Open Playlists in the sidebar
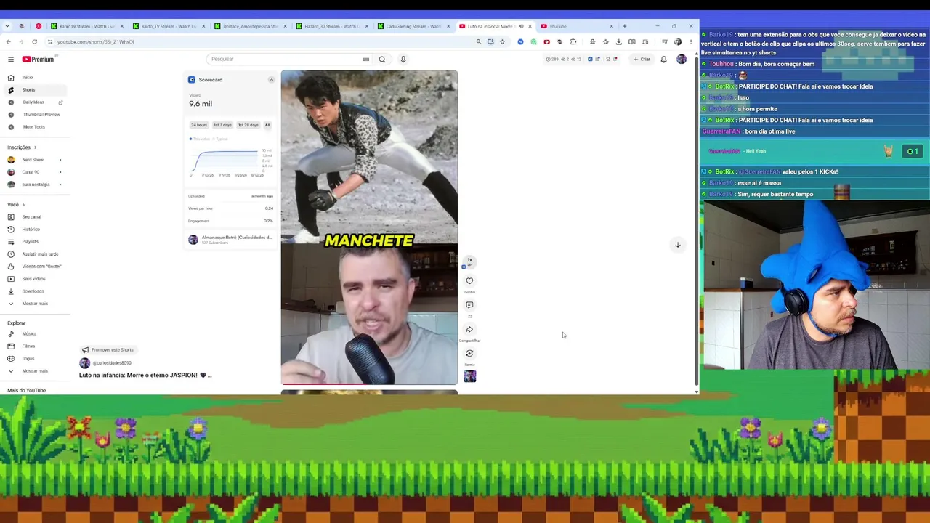Screen dimensions: 930x523 click(x=35, y=242)
